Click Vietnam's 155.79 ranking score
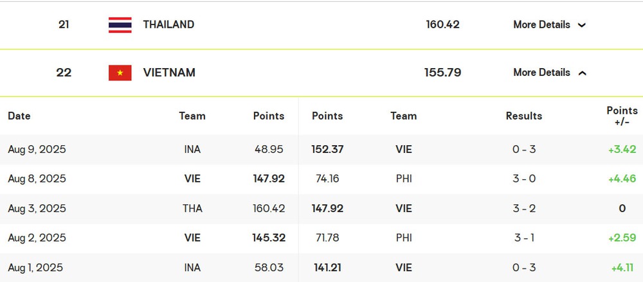This screenshot has width=643, height=282. click(x=442, y=73)
